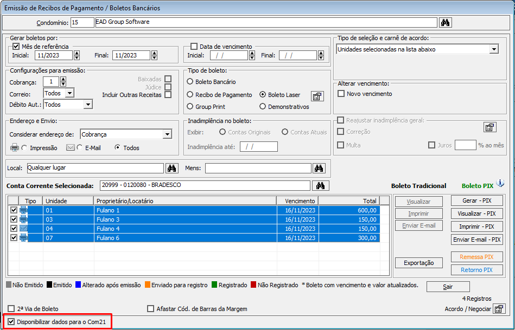Click Condomínio code field
The image size is (515, 330).
point(82,23)
